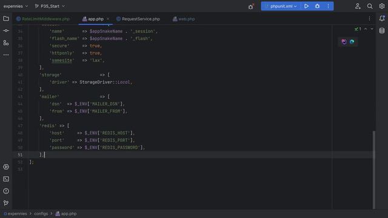388x218 pixels.
Task: Click the 'lax' string value
Action: (96, 61)
